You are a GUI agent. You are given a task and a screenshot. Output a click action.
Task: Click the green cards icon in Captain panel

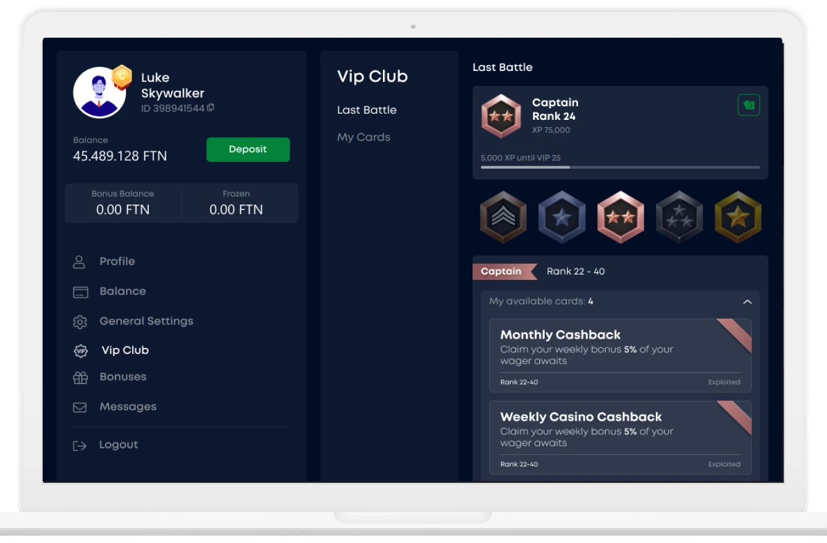(749, 105)
